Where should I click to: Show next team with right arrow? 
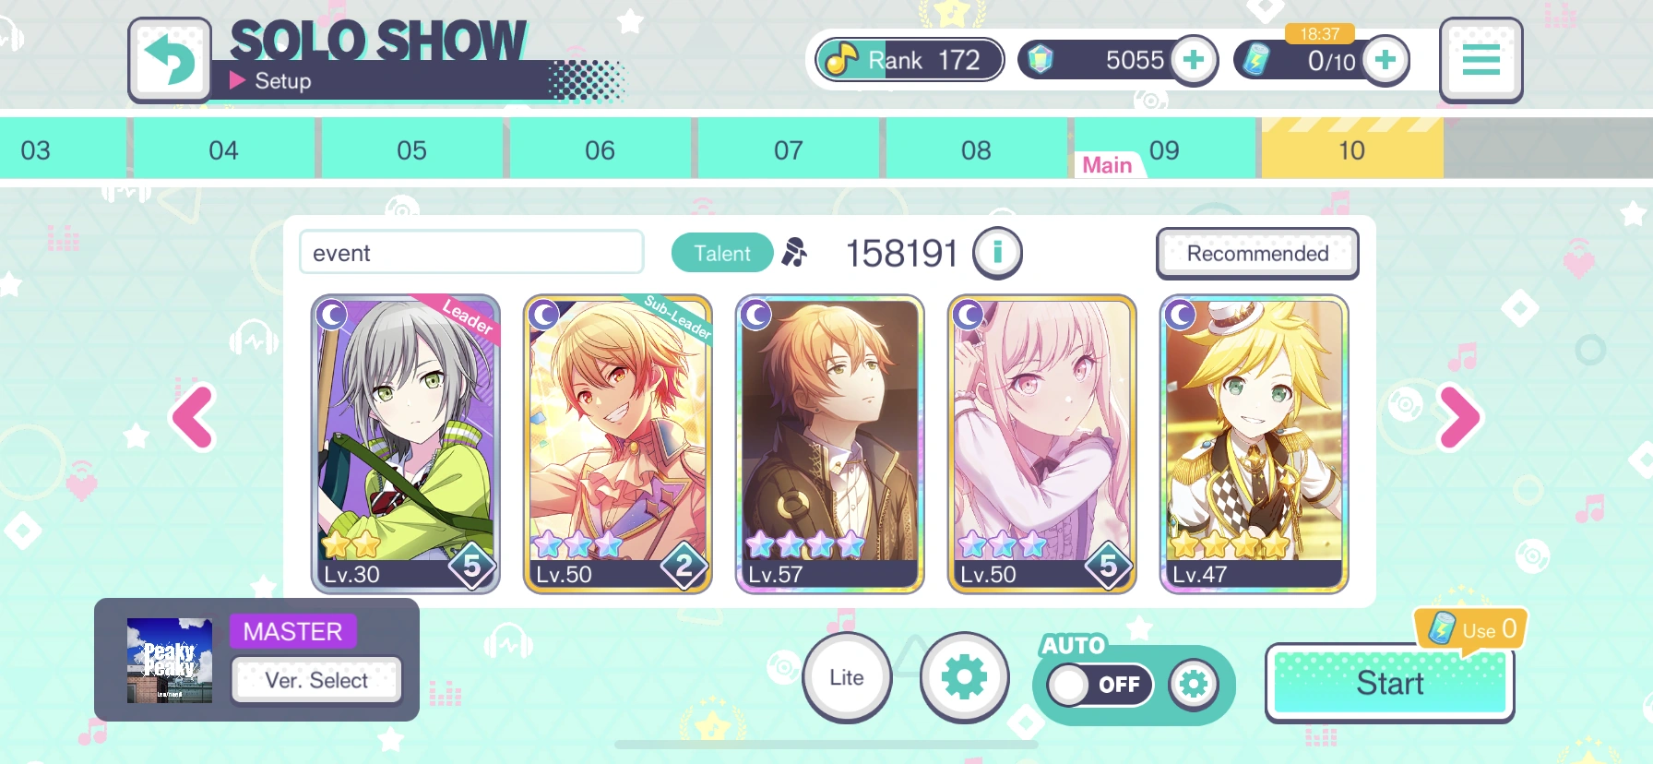click(x=1458, y=417)
